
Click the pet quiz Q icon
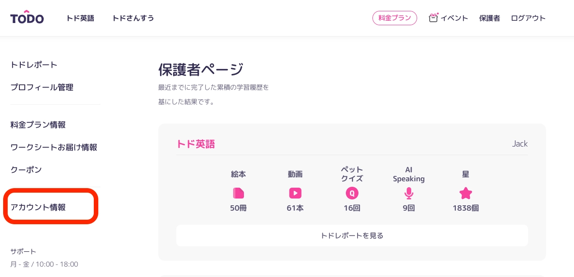point(352,194)
